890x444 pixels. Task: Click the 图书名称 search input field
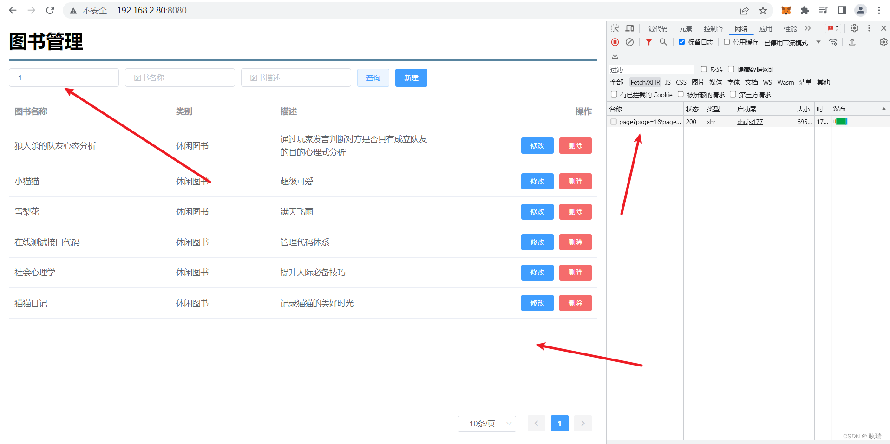tap(180, 78)
